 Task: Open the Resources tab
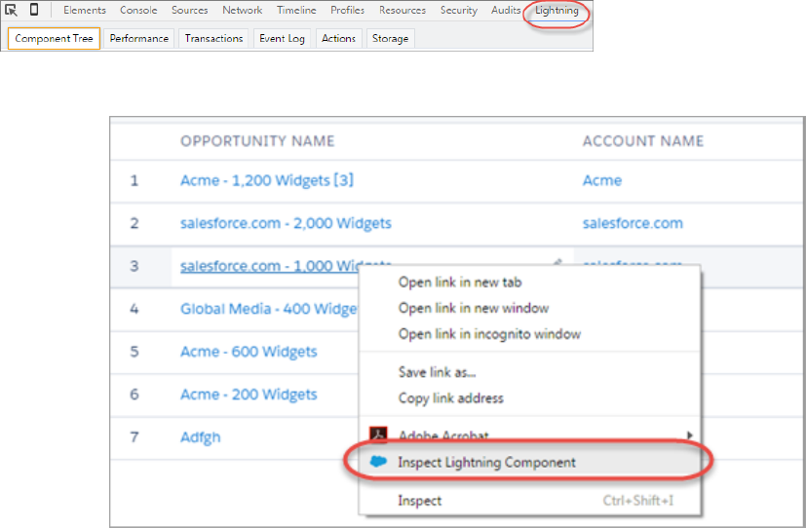pos(403,11)
